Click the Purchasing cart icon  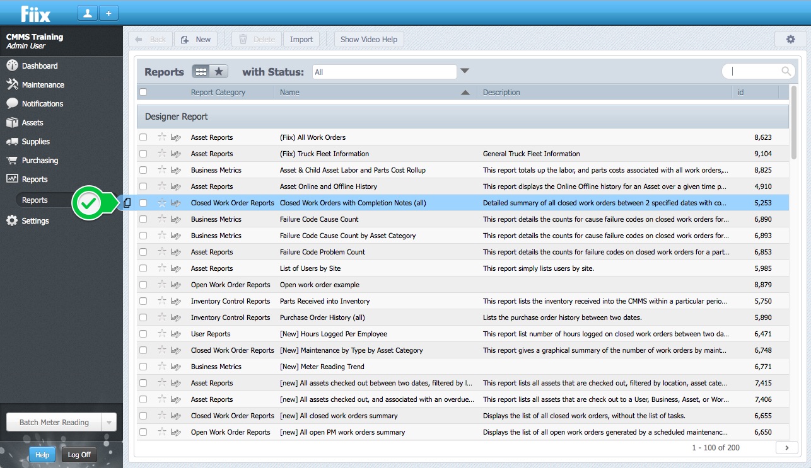click(x=12, y=160)
